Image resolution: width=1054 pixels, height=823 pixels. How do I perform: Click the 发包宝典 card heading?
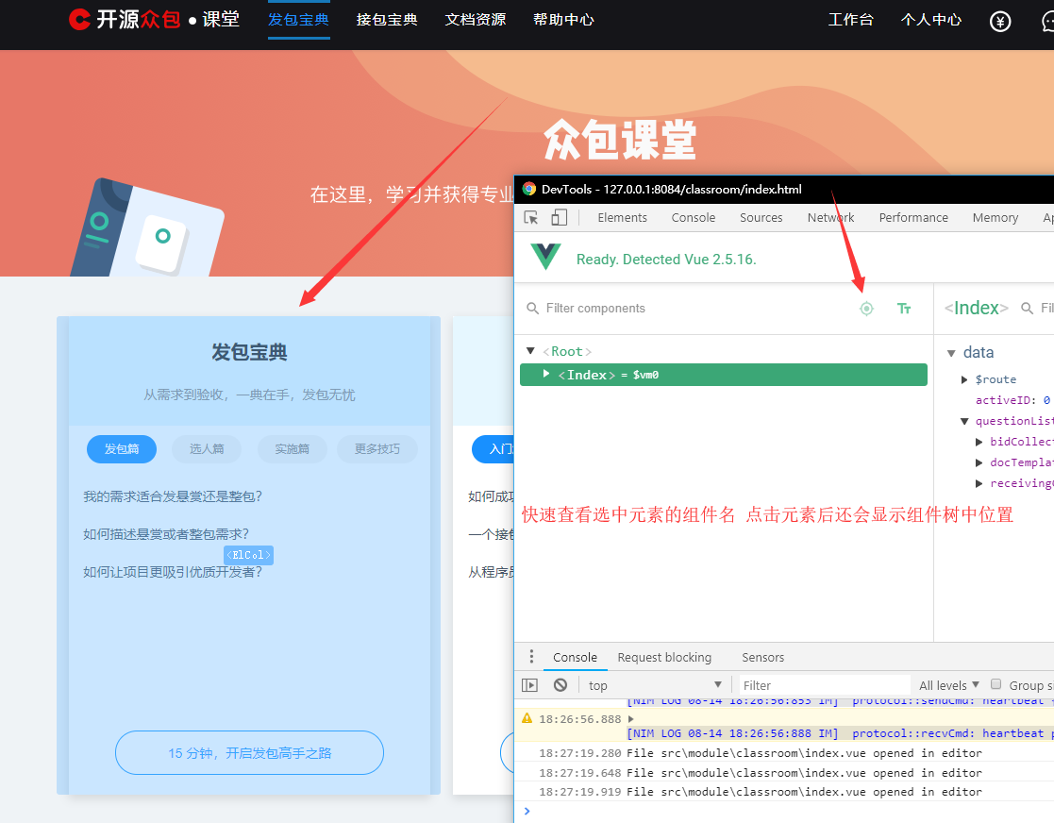249,352
